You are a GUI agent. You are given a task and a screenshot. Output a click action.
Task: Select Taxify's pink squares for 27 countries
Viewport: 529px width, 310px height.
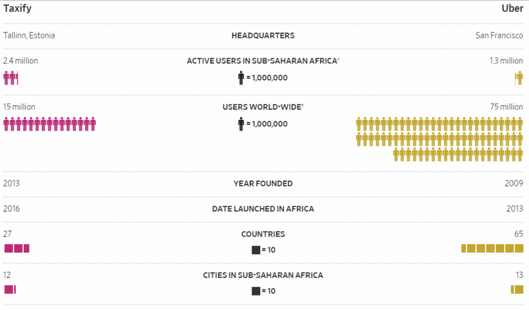coord(17,248)
